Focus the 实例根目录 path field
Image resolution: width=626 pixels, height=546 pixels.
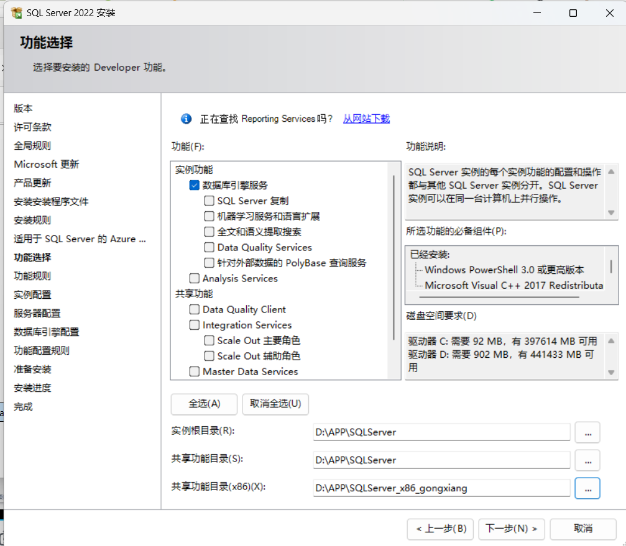[441, 432]
